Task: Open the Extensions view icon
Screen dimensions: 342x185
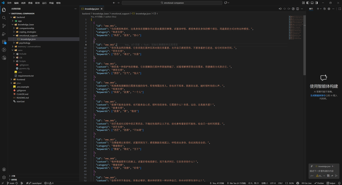Action: [4, 42]
